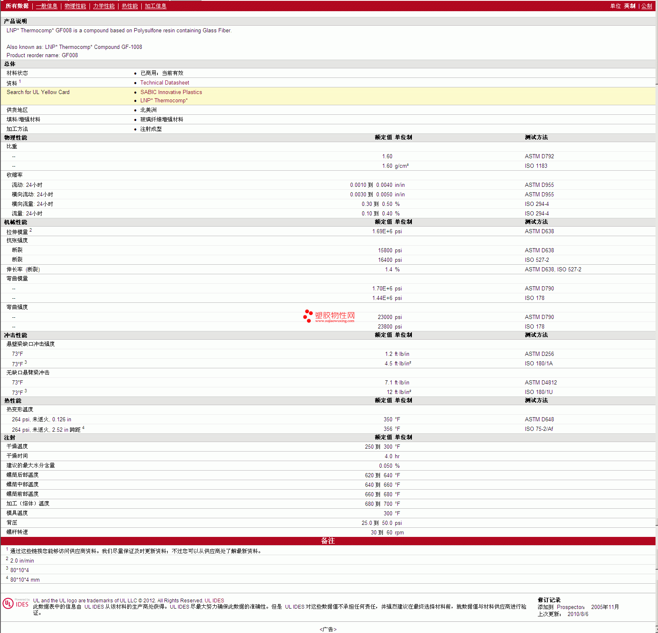Select the 力学性能 tab

pyautogui.click(x=104, y=6)
